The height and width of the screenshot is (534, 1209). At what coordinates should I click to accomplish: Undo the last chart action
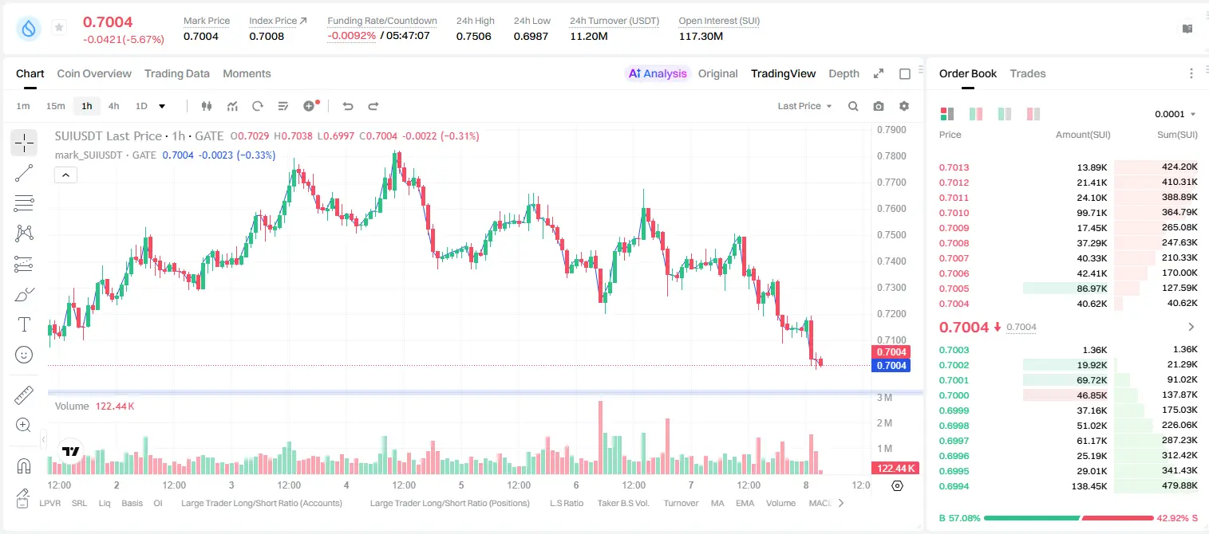tap(347, 106)
